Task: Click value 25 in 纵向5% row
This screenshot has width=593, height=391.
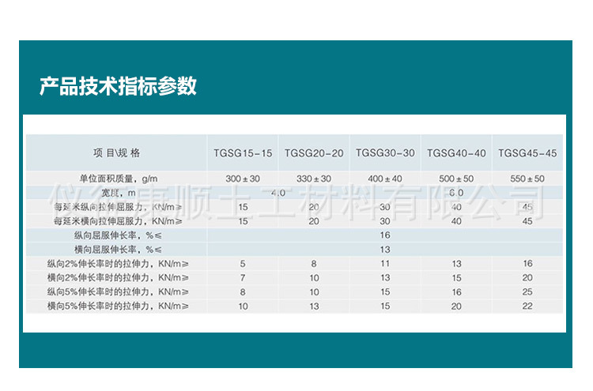Action: coord(527,292)
